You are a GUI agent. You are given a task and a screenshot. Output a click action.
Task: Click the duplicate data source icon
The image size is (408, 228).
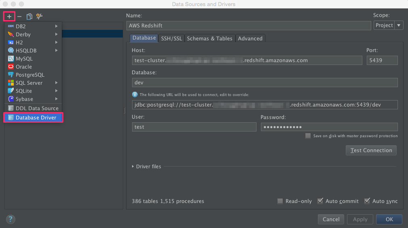(x=29, y=17)
